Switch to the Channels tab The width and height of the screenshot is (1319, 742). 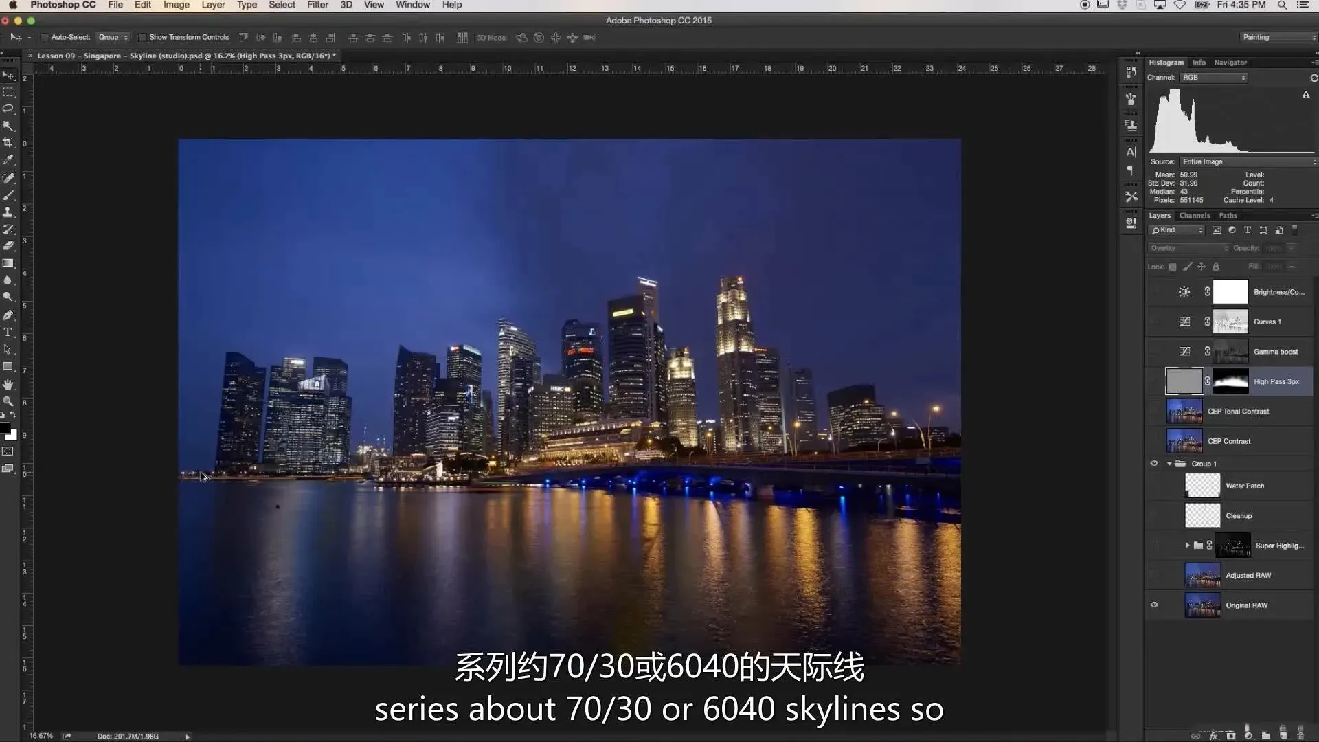[x=1195, y=216]
